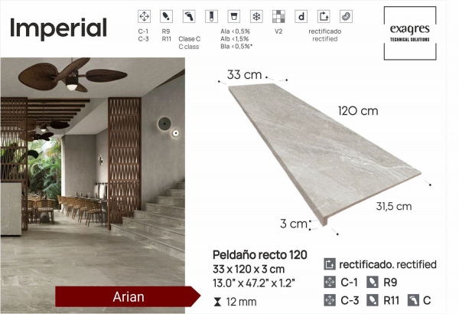Click the Imperial collection title
Image resolution: width=459 pixels, height=314 pixels.
59,28
